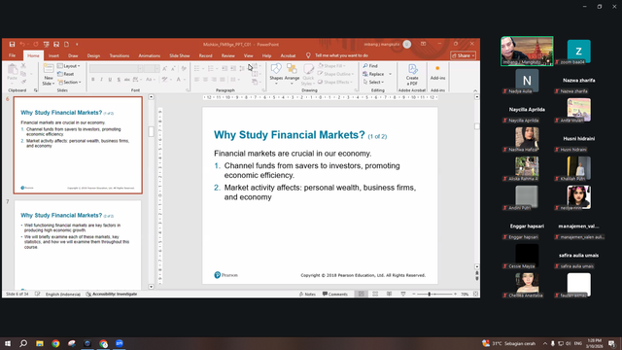Align text left
622x350 pixels.
pyautogui.click(x=196, y=80)
